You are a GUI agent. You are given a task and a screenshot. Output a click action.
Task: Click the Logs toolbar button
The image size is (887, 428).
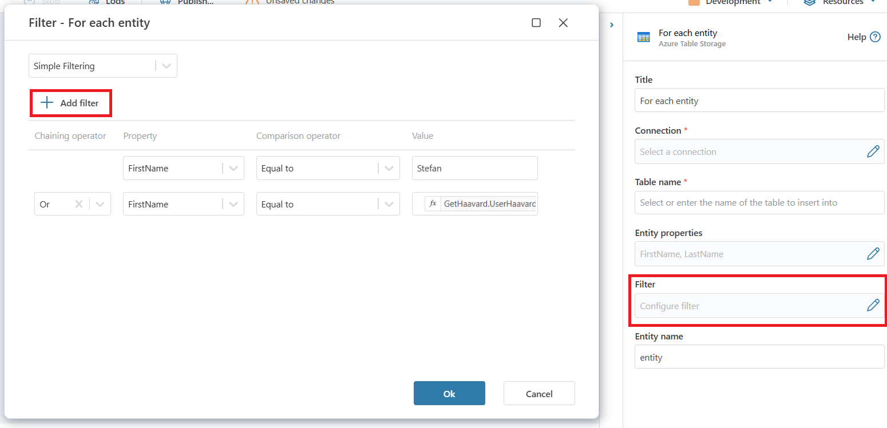[107, 2]
